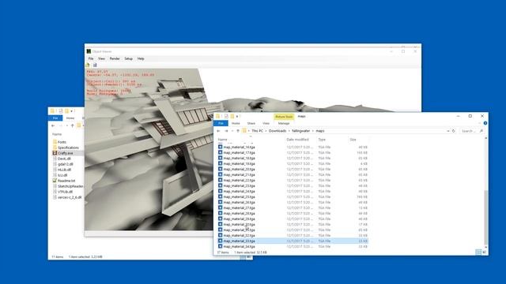Click the icon of map_material_26.tga
The height and width of the screenshot is (284, 506).
click(x=220, y=202)
